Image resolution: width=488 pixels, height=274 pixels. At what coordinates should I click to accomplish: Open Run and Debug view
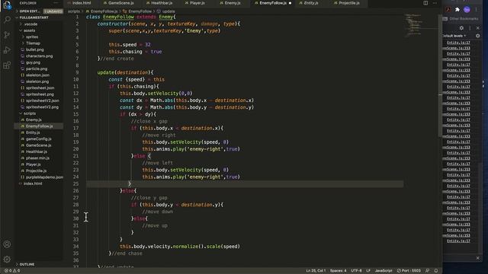pos(7,49)
